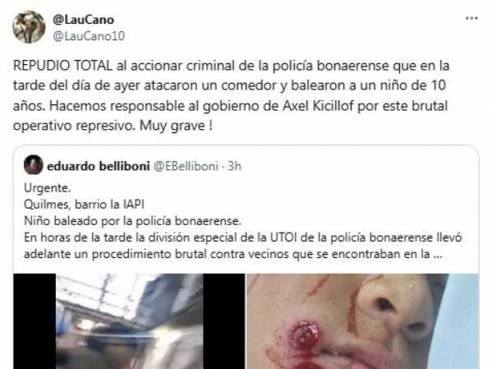
Task: Click the 'REPUDIO TOTAL' opening words
Action: point(62,66)
